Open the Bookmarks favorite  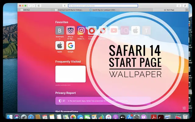click(x=60, y=30)
